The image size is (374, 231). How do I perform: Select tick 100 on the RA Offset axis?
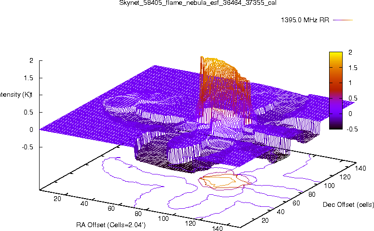tap(164, 218)
